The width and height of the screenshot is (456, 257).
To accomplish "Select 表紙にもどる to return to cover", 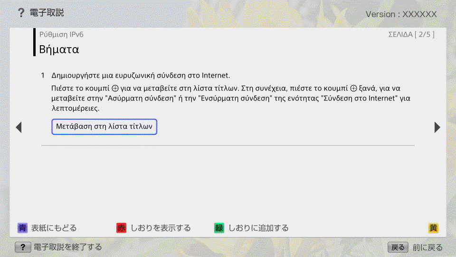I will pos(53,228).
